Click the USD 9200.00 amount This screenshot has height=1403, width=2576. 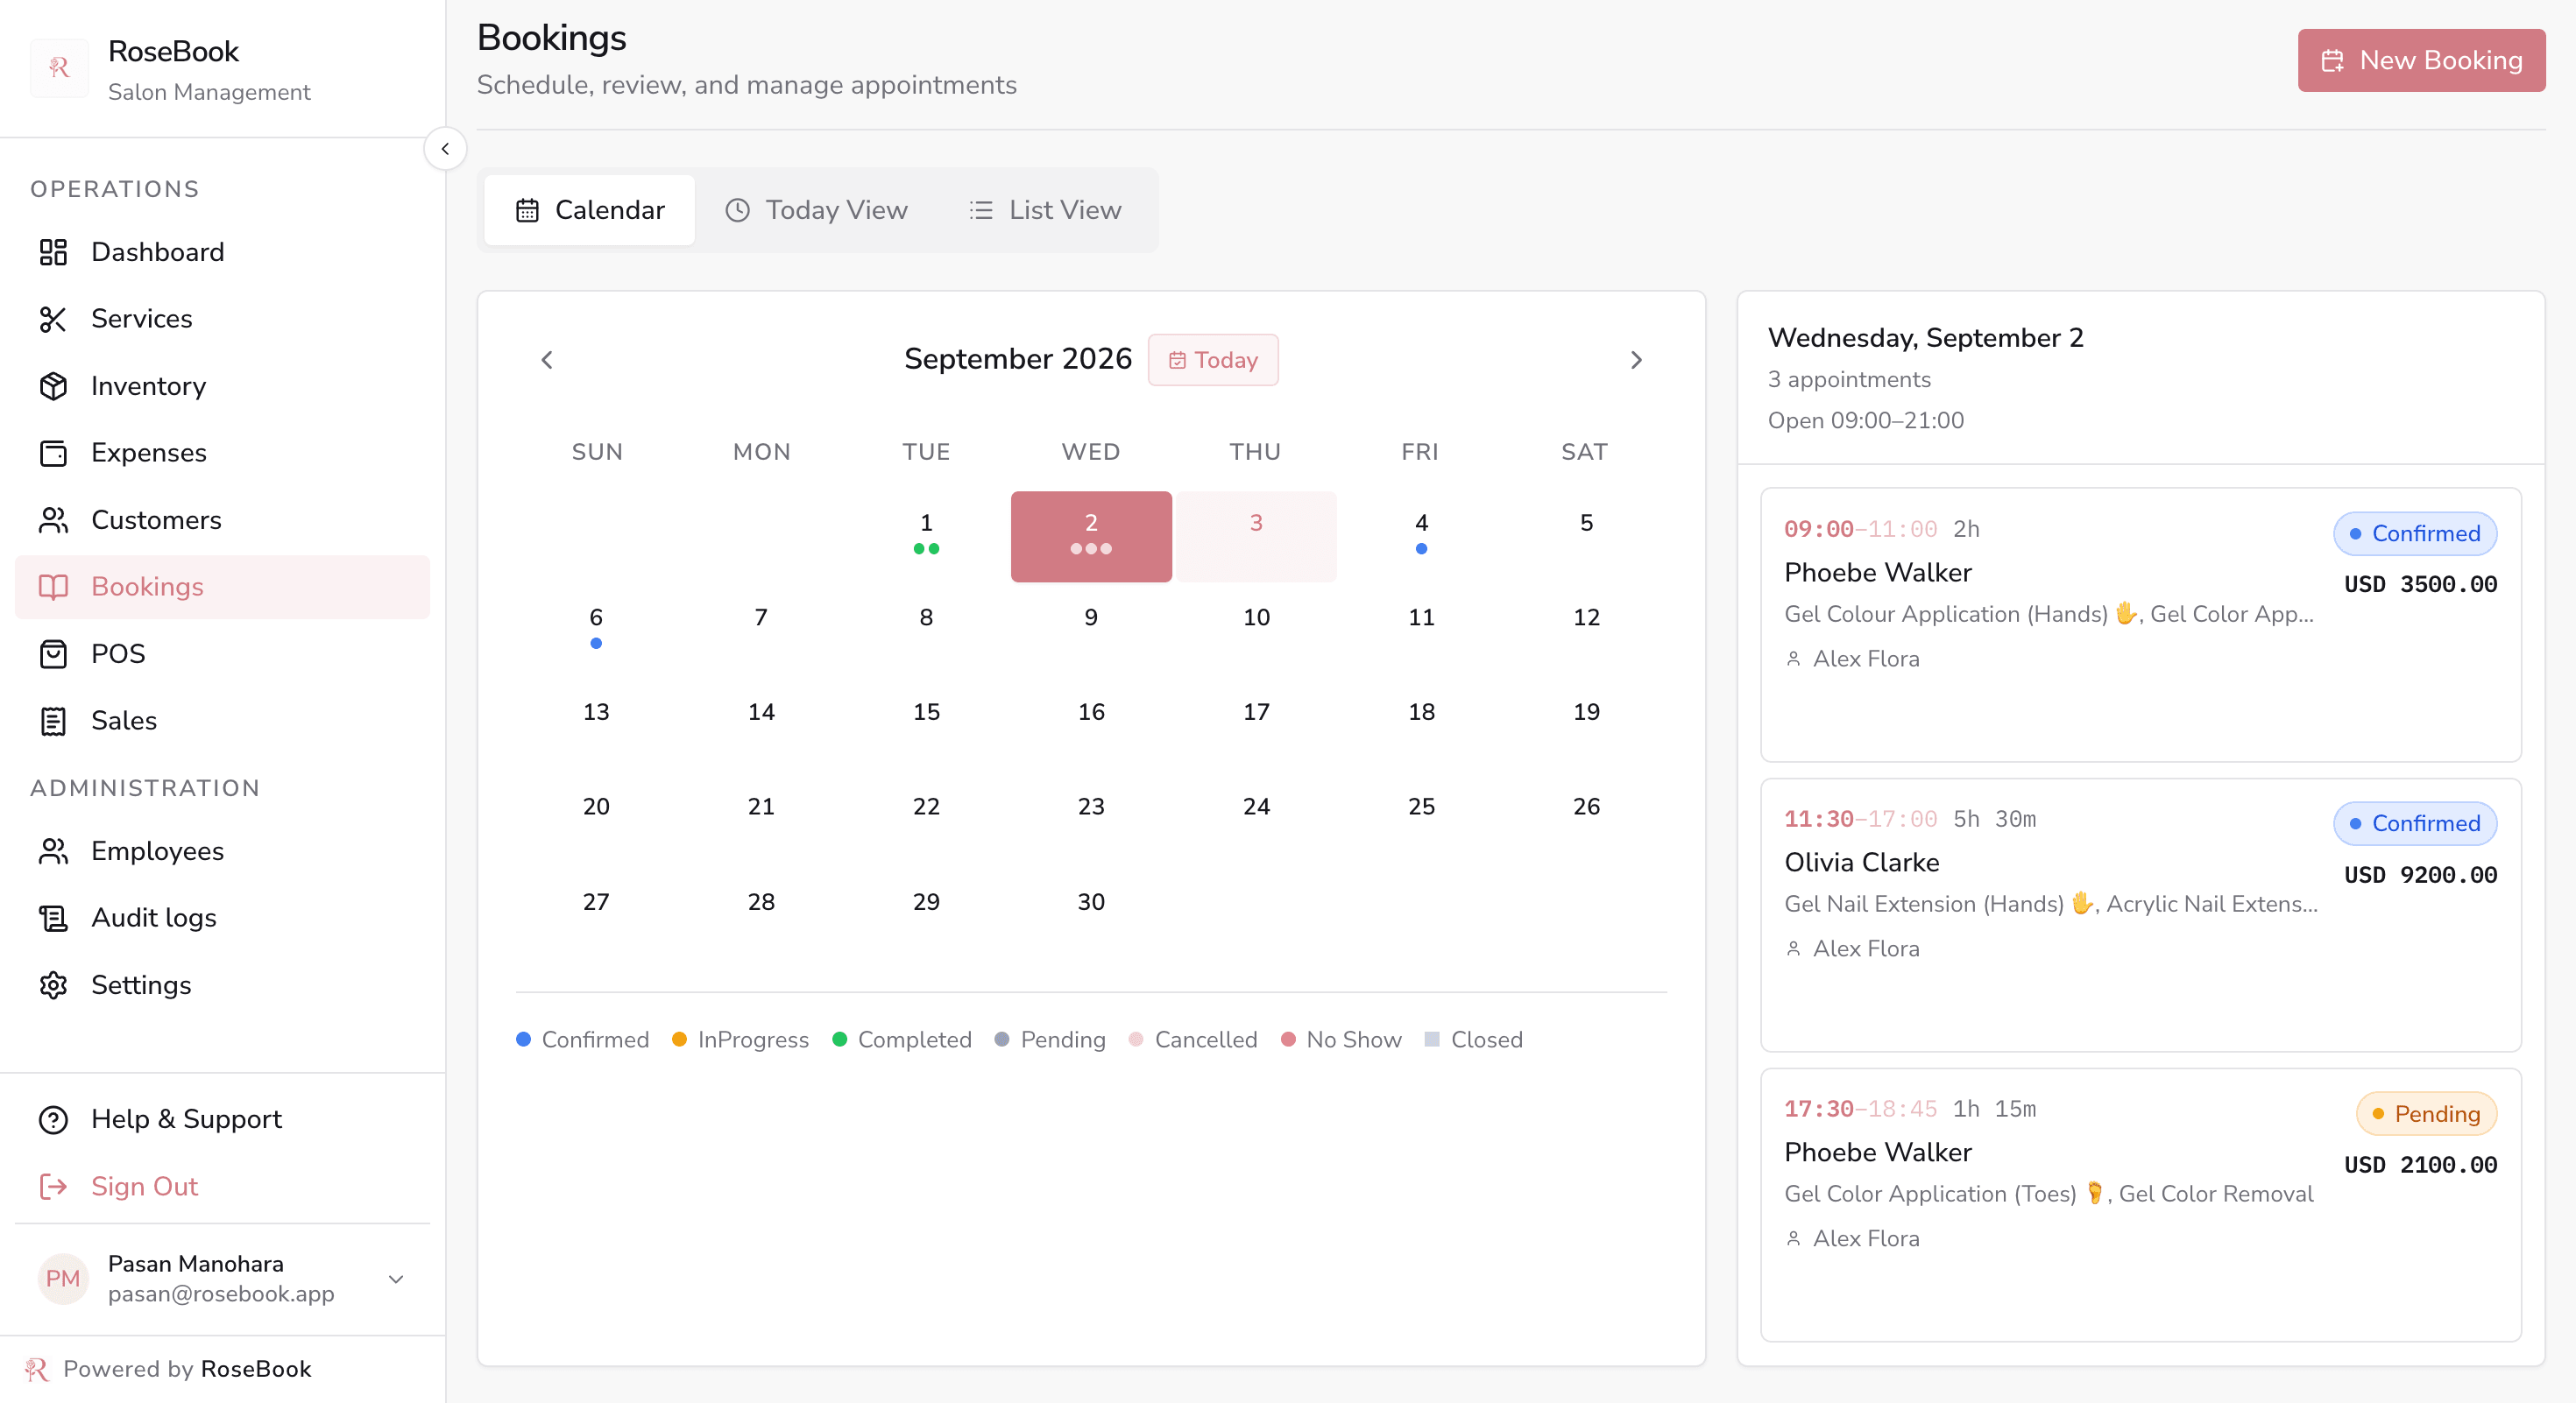click(x=2420, y=874)
